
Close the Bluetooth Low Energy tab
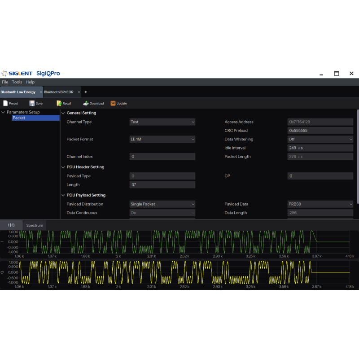click(x=40, y=92)
